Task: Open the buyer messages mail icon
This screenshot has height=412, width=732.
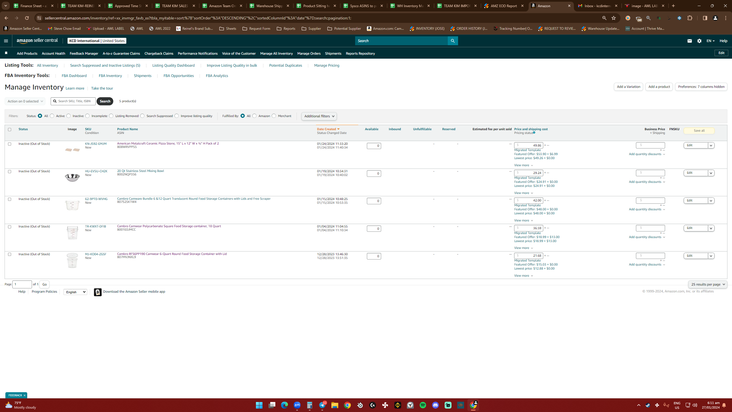Action: click(x=689, y=41)
